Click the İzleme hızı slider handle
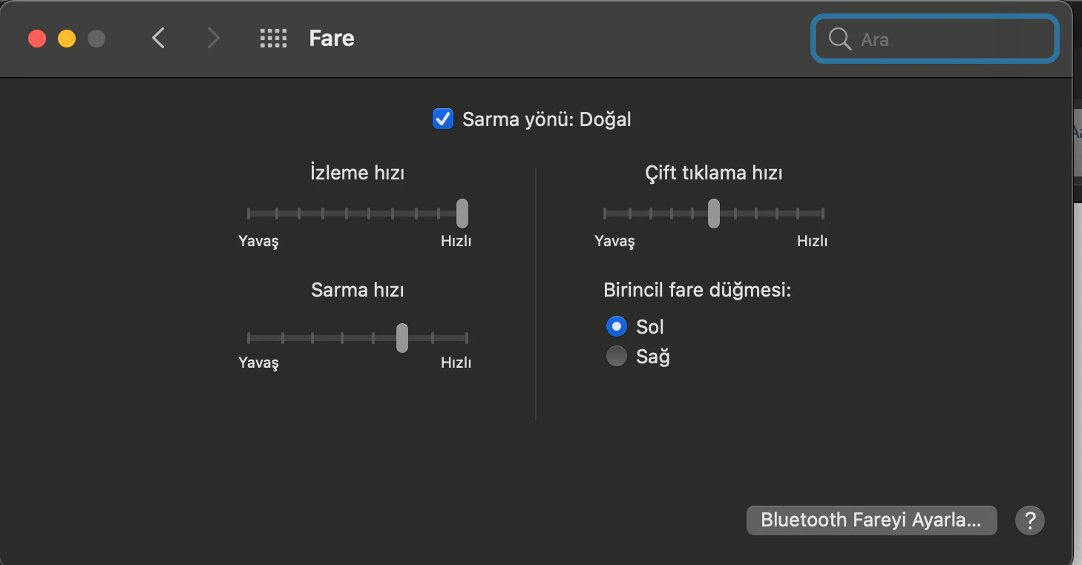 point(462,214)
